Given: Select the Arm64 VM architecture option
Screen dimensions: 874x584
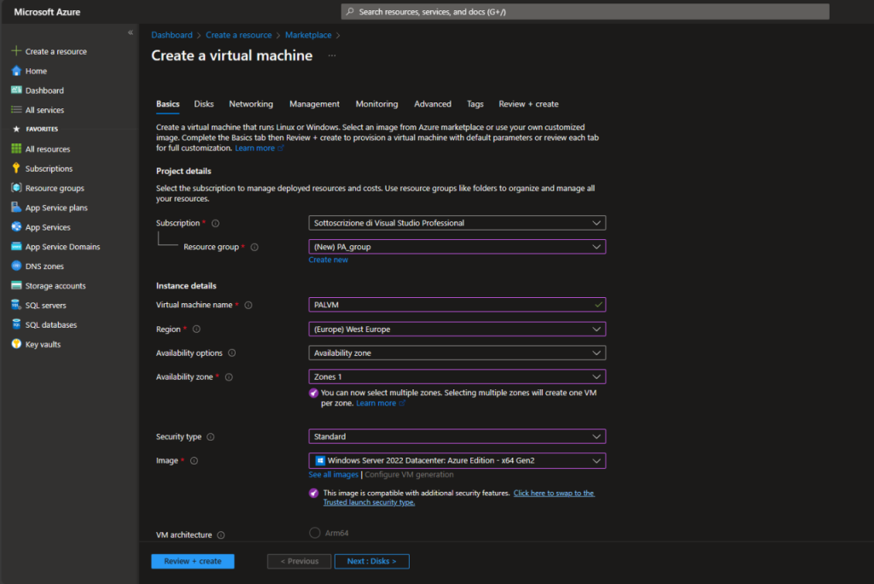Looking at the screenshot, I should (x=315, y=534).
